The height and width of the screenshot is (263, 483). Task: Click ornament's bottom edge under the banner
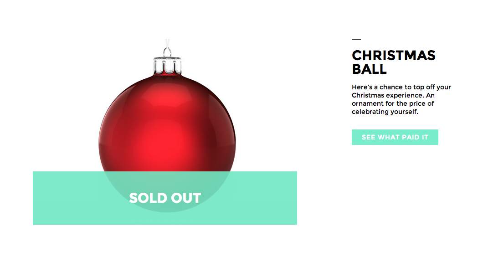pyautogui.click(x=167, y=211)
